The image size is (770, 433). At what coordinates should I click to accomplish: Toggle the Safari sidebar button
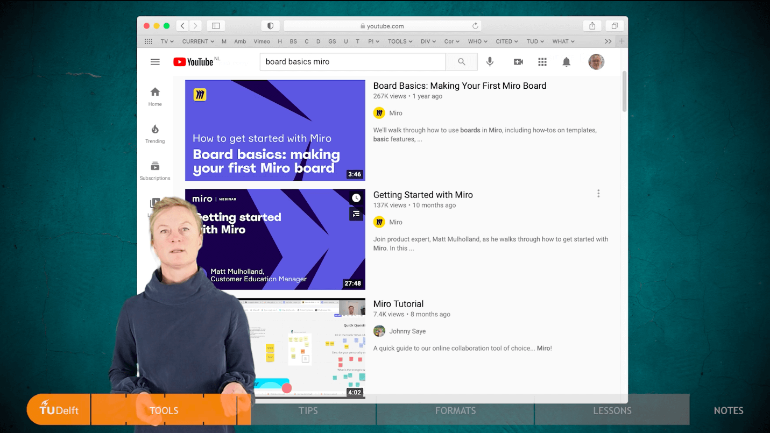click(216, 26)
